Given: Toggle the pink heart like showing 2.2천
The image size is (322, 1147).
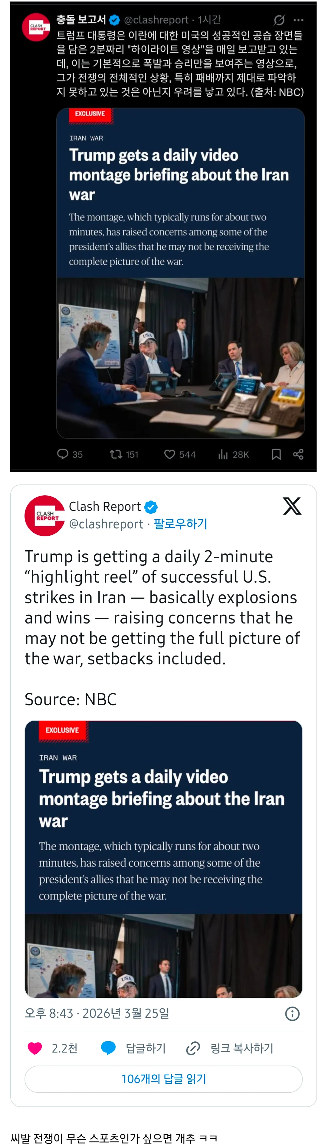Looking at the screenshot, I should (52, 1048).
